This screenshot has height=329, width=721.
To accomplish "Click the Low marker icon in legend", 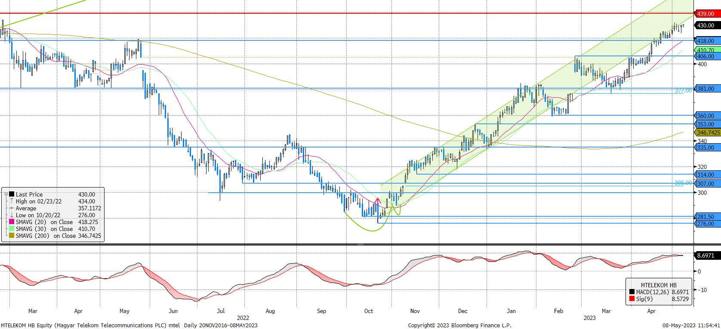I will pyautogui.click(x=12, y=215).
